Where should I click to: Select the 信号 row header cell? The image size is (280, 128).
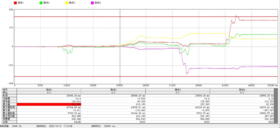(9, 90)
